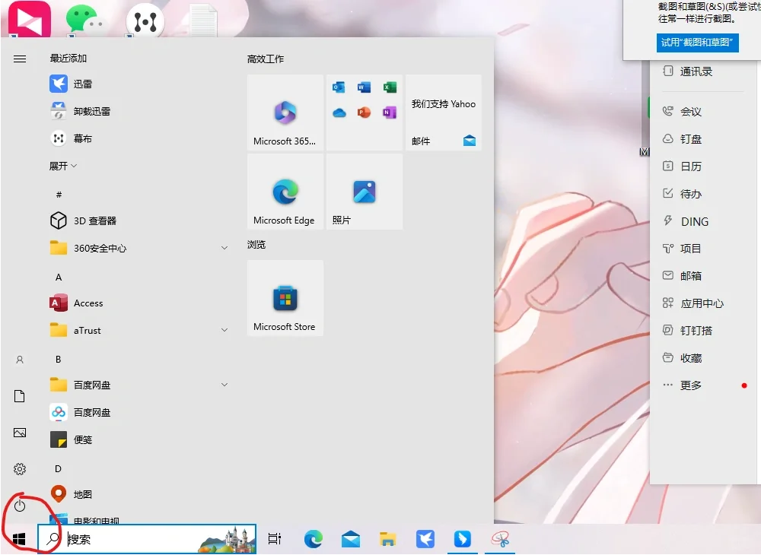Open Xunlei from the taskbar
The image size is (761, 555).
[x=425, y=539]
